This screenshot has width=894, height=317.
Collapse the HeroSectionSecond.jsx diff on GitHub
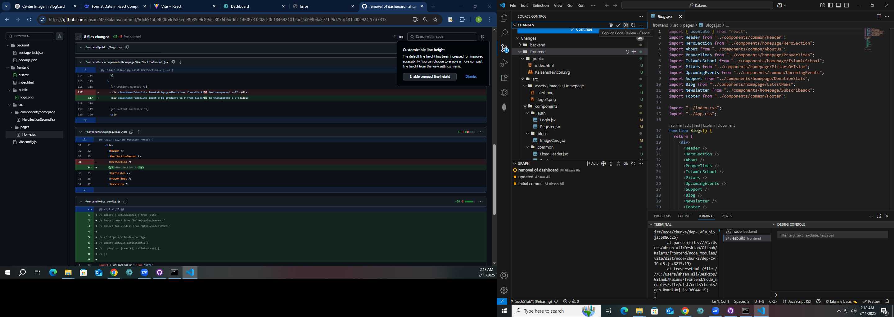(80, 62)
